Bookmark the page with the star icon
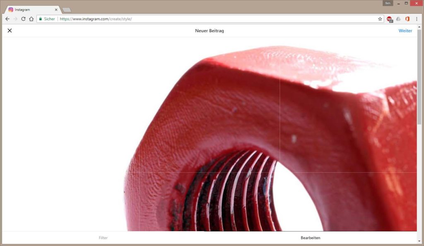This screenshot has height=246, width=424. coord(380,19)
